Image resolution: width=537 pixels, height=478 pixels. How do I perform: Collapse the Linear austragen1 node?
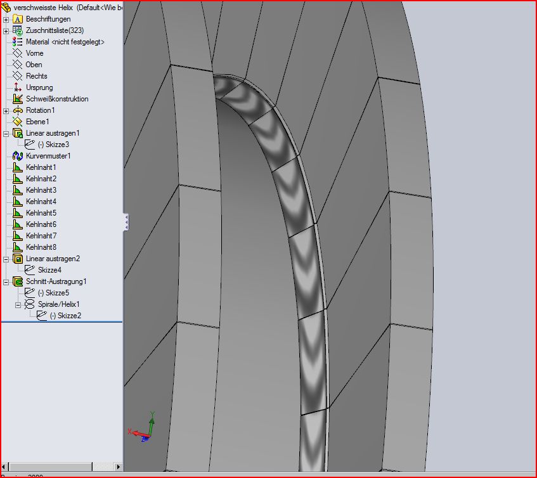click(6, 134)
